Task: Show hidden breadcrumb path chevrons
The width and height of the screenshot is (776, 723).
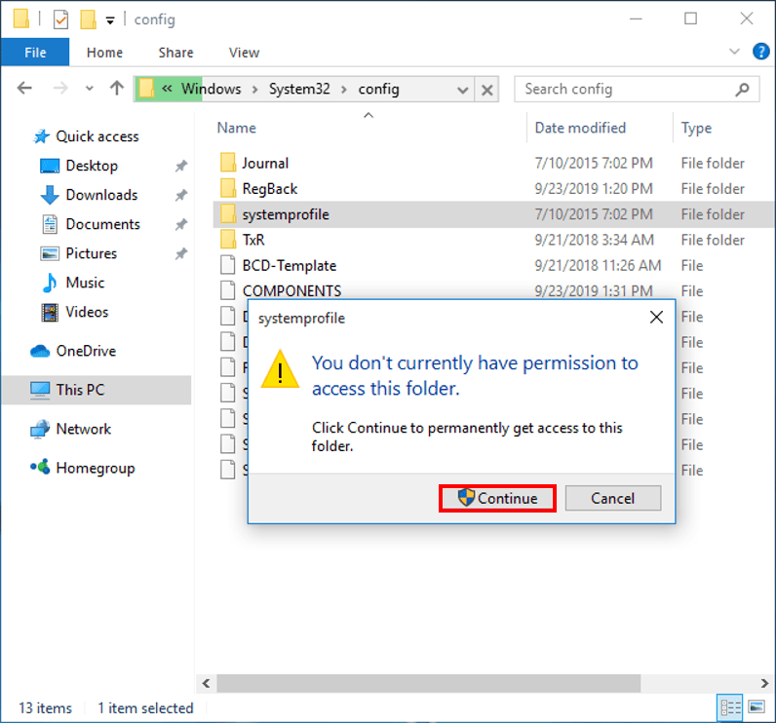Action: click(168, 89)
